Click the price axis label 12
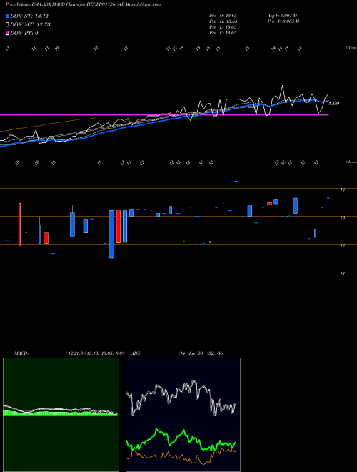Screen dimensions: 357x472 342,245
